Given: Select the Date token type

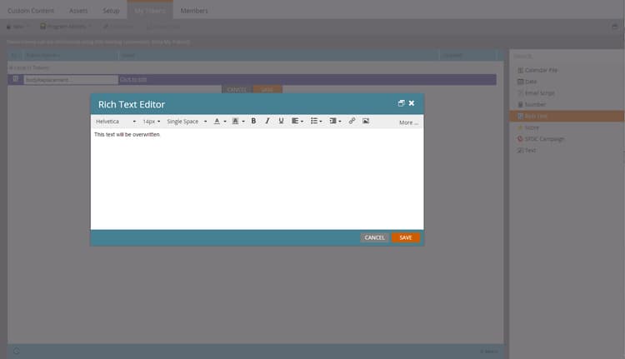Looking at the screenshot, I should pyautogui.click(x=531, y=82).
